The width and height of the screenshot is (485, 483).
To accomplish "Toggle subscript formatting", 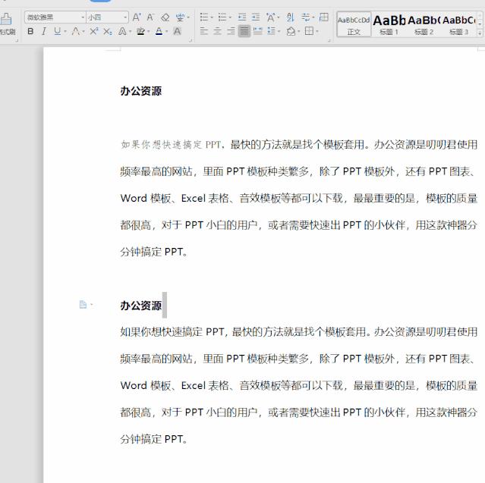I will point(108,31).
